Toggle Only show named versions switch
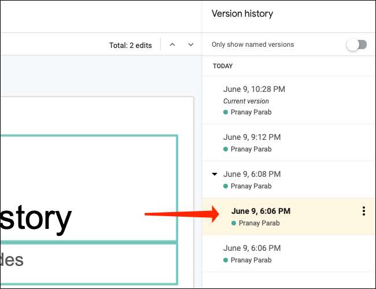The image size is (376, 289). pos(356,45)
